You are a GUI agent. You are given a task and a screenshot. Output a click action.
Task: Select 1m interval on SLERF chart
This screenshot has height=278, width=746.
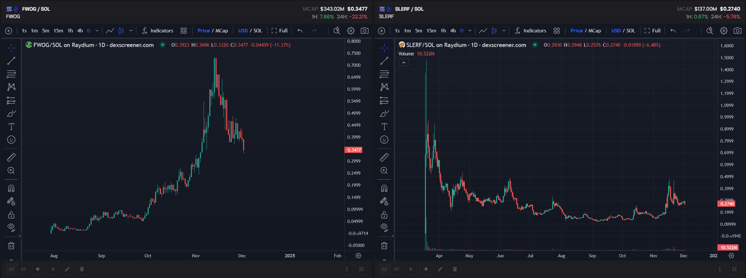[x=408, y=30]
